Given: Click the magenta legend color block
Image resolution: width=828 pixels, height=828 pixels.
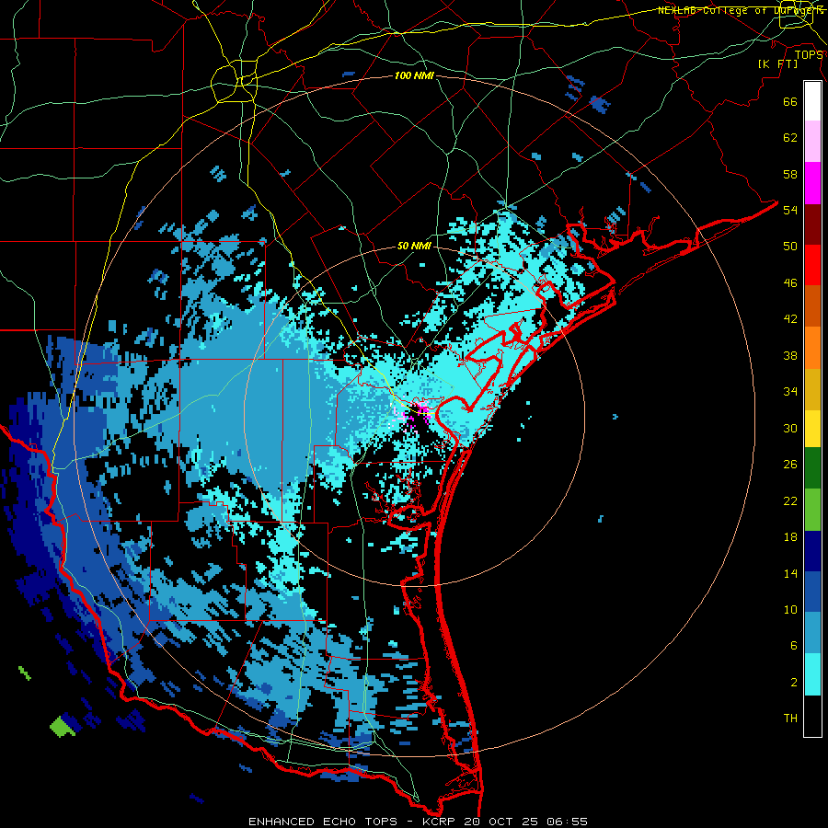Looking at the screenshot, I should [812, 183].
